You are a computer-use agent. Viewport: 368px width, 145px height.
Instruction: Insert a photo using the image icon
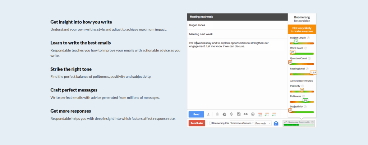pyautogui.click(x=239, y=114)
